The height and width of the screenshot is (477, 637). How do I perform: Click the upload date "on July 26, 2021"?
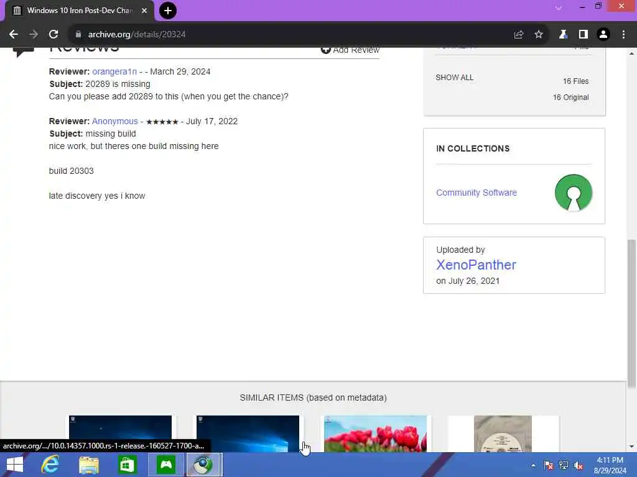point(468,281)
